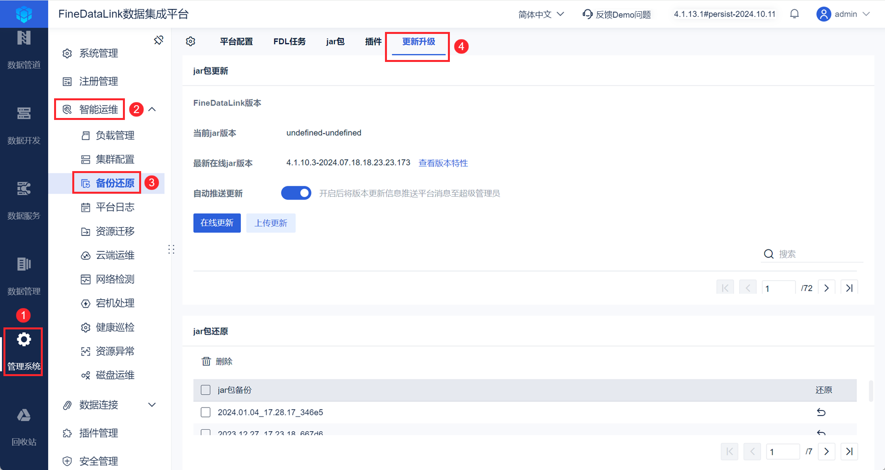The image size is (885, 470).
Task: Open 网络检测 in the sidebar
Action: pos(115,279)
